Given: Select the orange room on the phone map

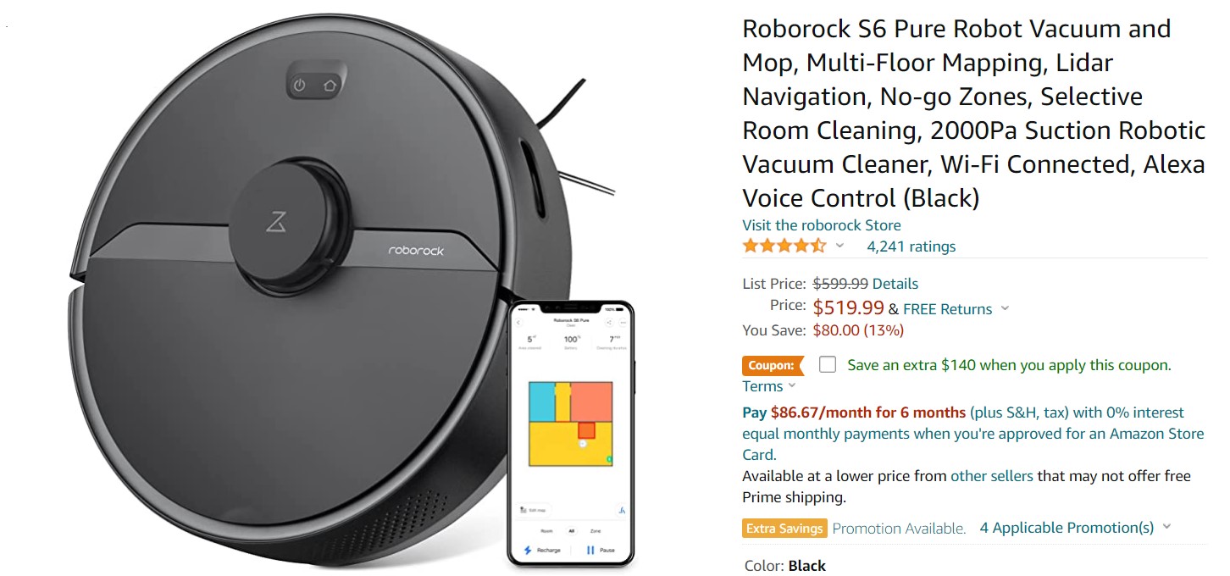Looking at the screenshot, I should pyautogui.click(x=591, y=402).
